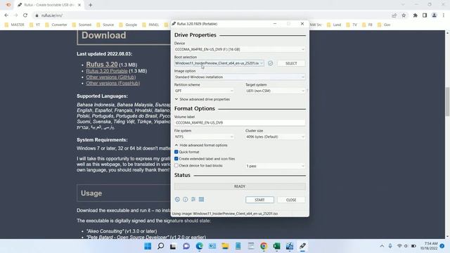450x253 pixels.
Task: Click START to begin writing
Action: [259, 200]
